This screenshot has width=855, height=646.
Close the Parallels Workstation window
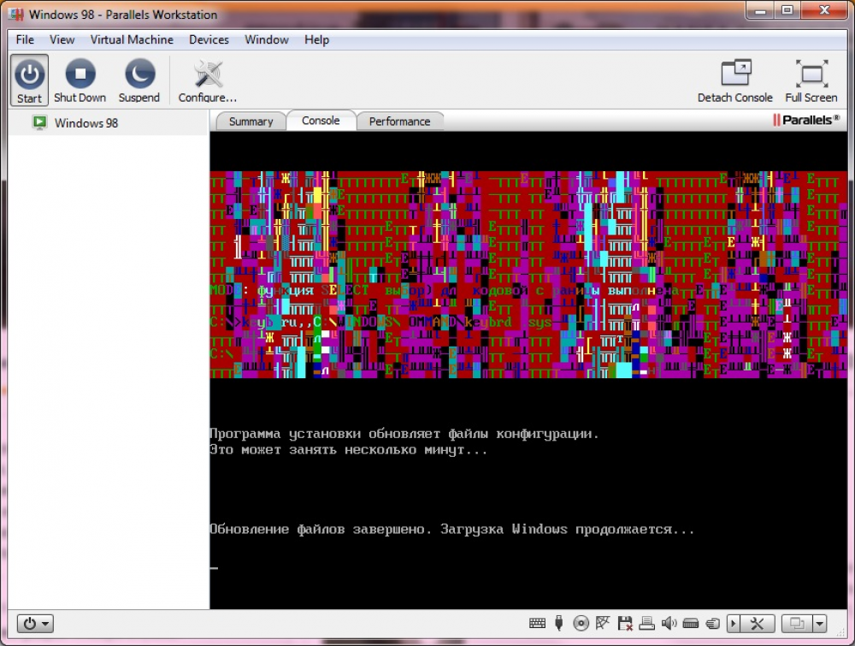824,10
